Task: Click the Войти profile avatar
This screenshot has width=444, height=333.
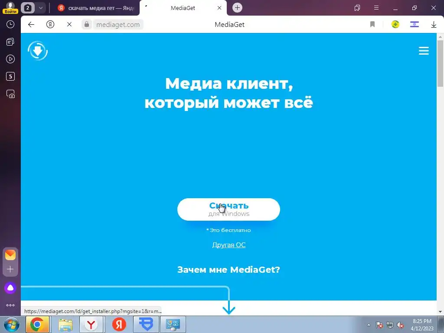Action: tap(10, 8)
